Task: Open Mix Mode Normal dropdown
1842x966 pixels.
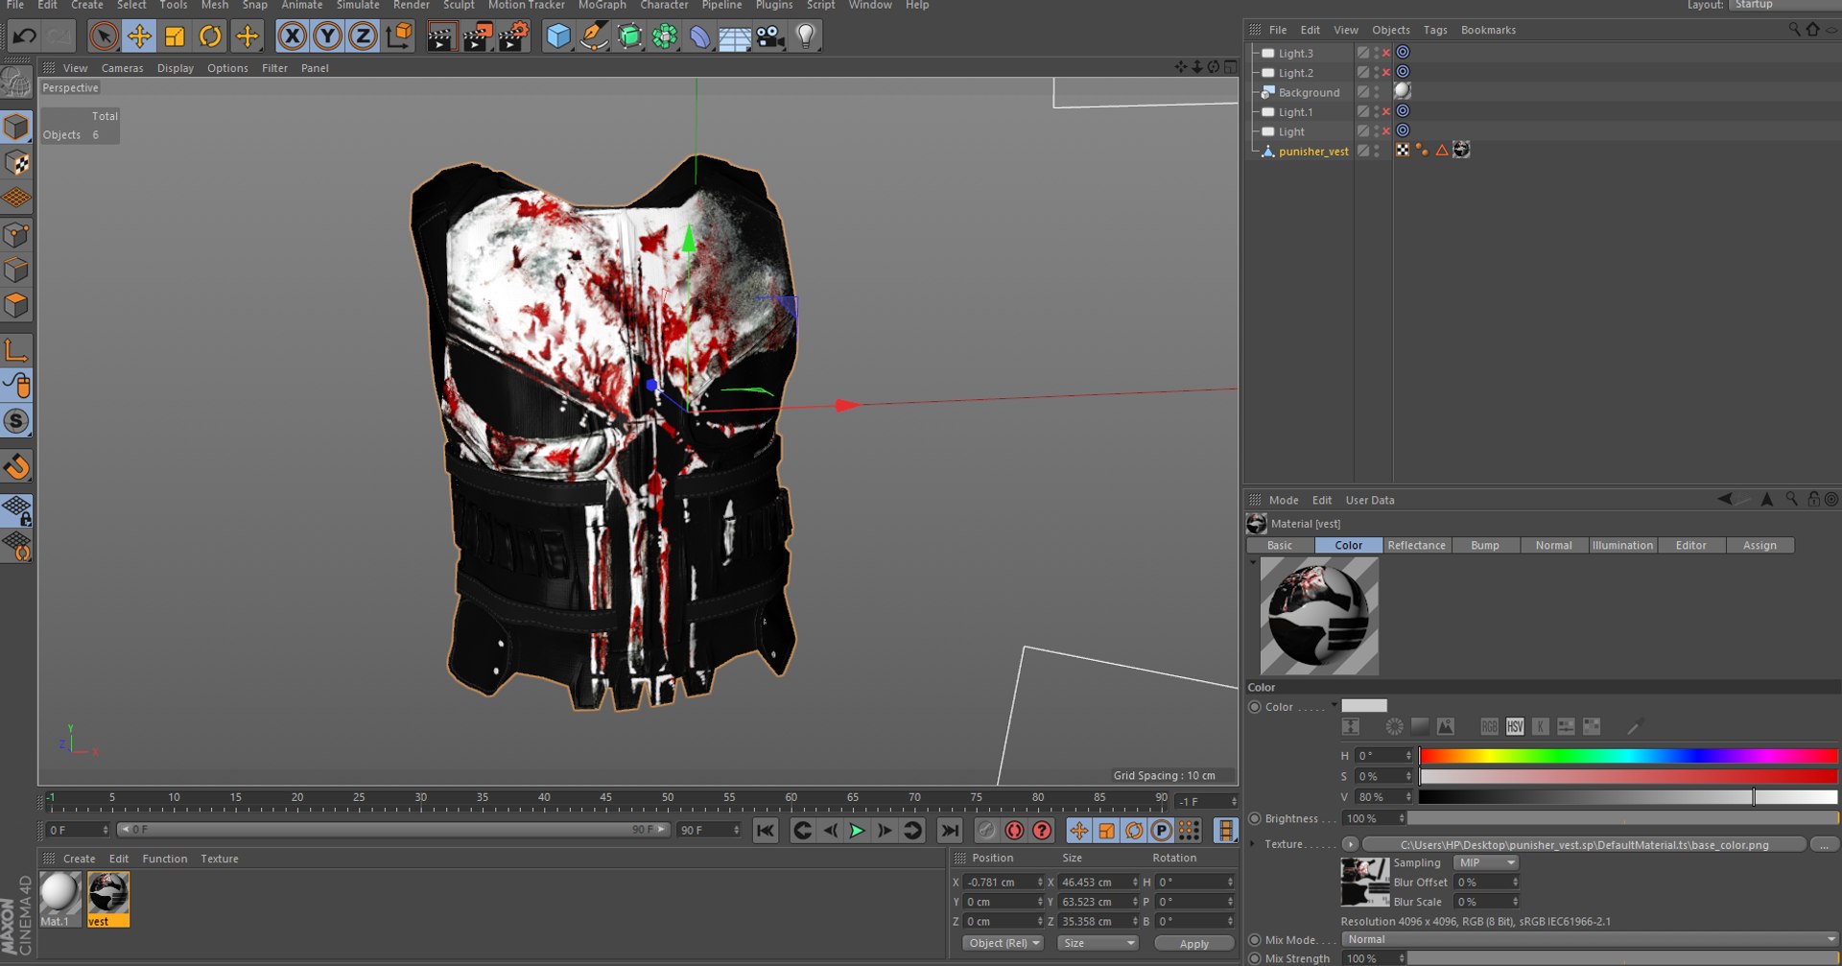Action: tap(1590, 940)
